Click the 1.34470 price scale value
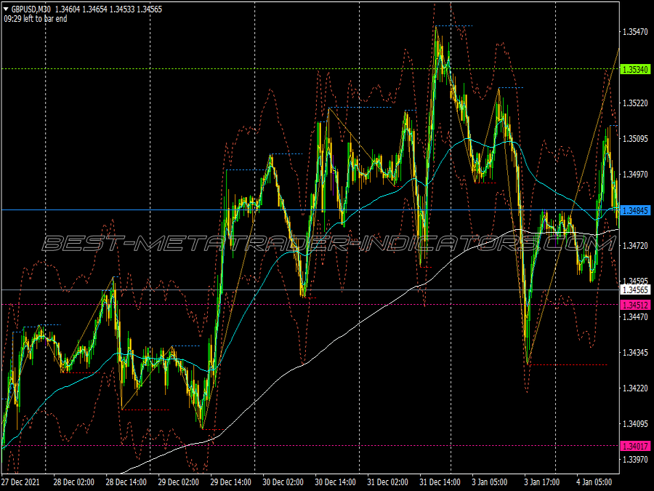Screen dimensions: 654x491 pos(635,317)
